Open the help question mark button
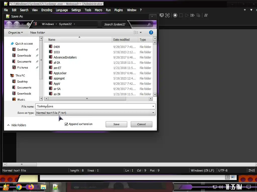The width and height of the screenshot is (257, 192). click(151, 32)
